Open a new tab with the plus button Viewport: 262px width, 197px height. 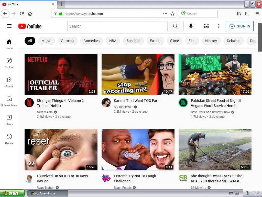(62, 4)
